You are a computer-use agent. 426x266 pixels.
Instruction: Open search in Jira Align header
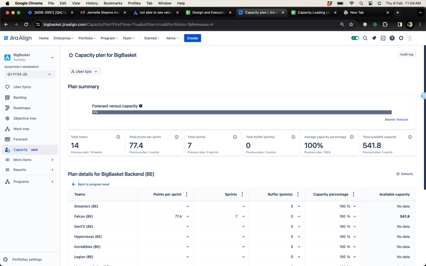pyautogui.click(x=365, y=38)
